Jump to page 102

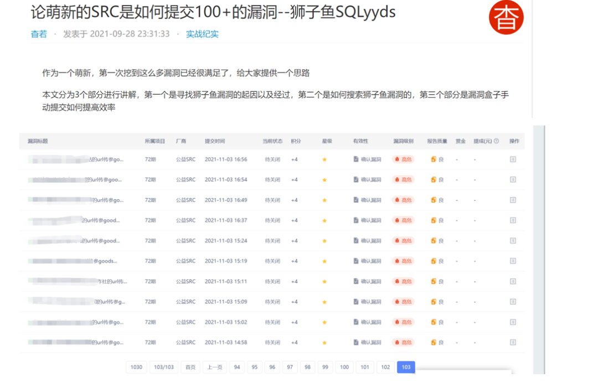[385, 367]
